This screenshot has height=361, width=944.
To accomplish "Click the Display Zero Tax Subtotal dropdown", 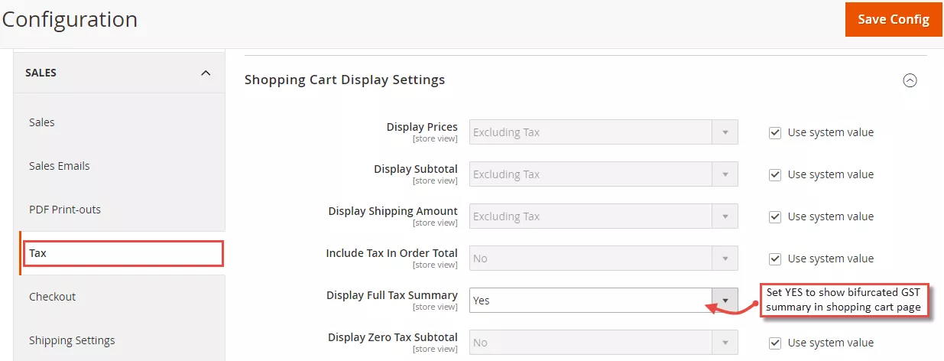I will coord(603,343).
